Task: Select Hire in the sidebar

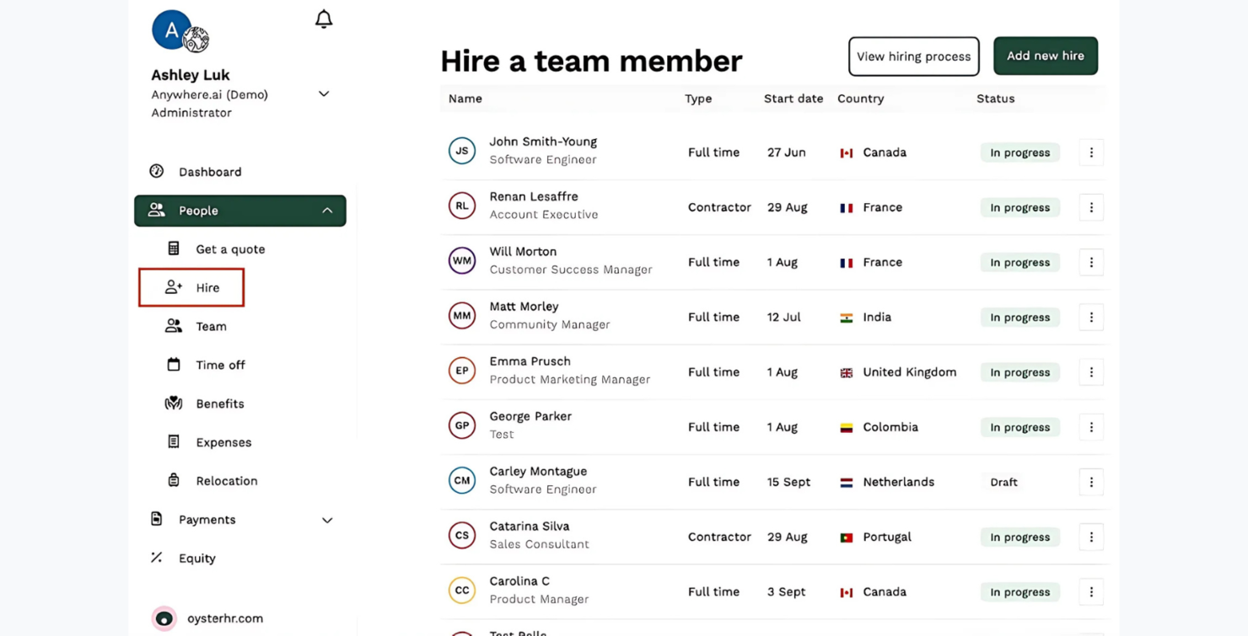Action: tap(191, 287)
